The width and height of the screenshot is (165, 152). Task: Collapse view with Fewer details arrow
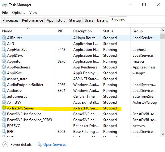point(5,145)
